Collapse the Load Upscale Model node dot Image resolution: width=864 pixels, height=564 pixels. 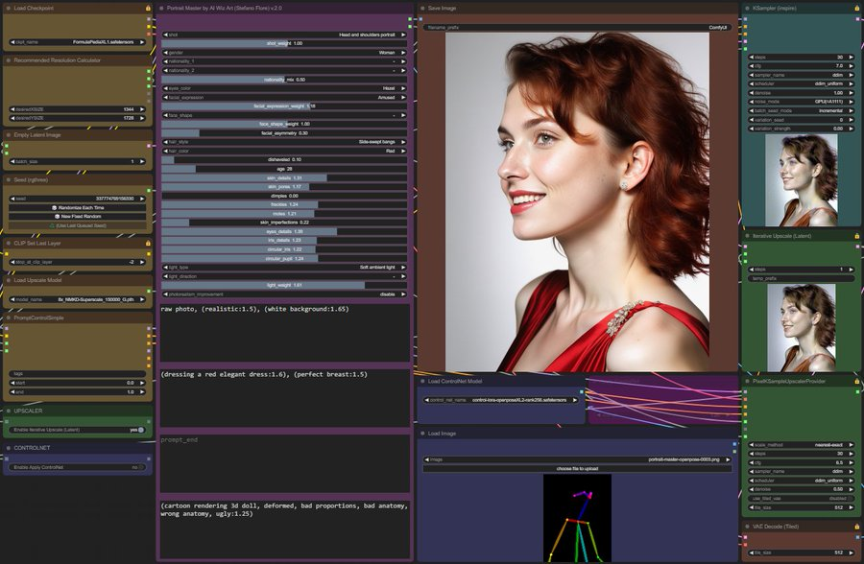(9, 280)
